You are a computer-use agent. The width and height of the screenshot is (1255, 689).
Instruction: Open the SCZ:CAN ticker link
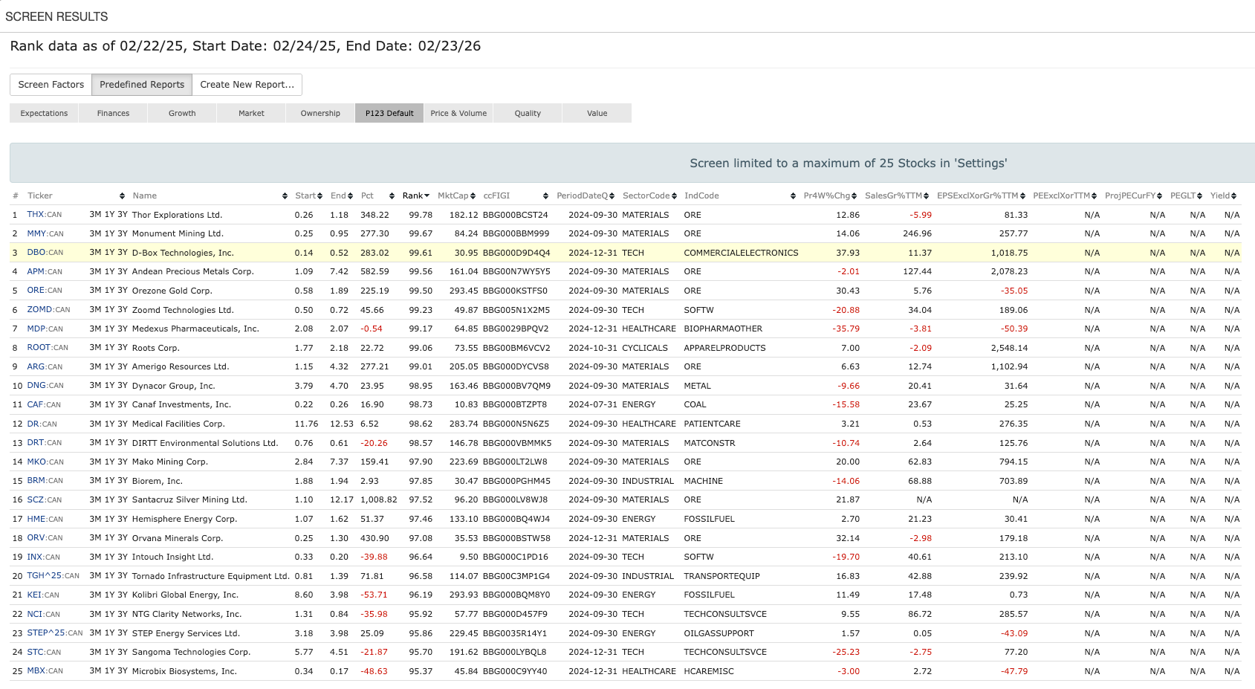point(45,500)
